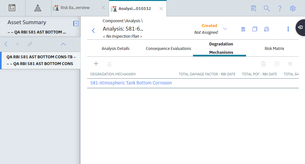Open the Consequence Evaluations tab
Screen dimensions: 305x164
tap(168, 48)
